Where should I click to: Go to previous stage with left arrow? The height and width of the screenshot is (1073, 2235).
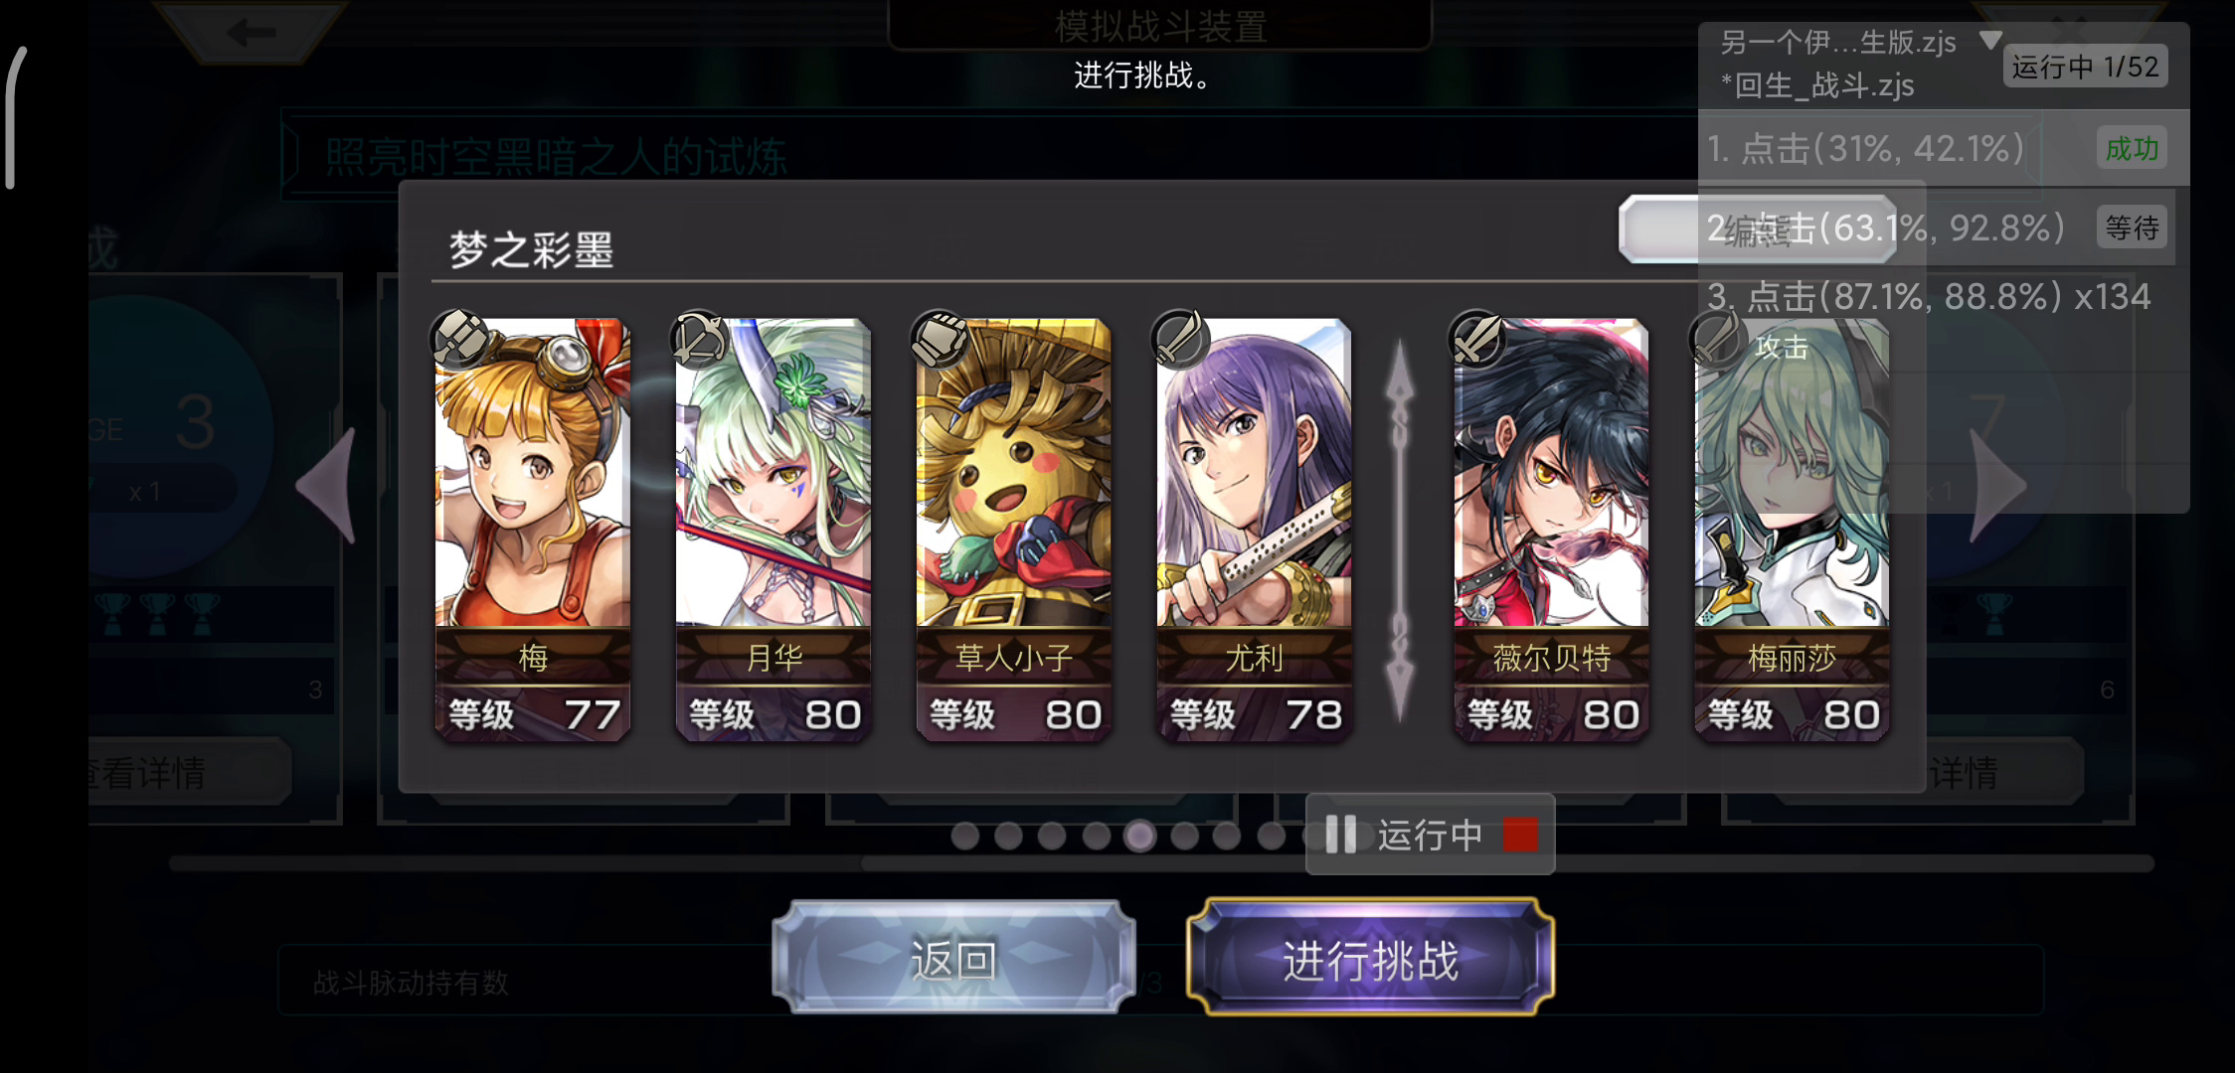(328, 486)
